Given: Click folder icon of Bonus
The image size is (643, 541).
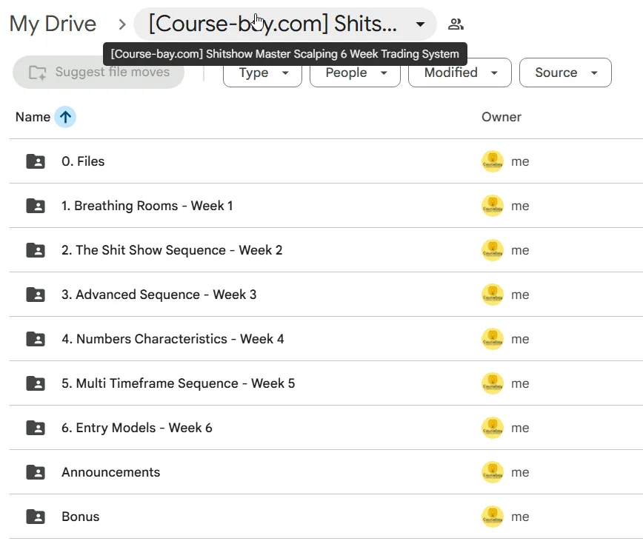Looking at the screenshot, I should tap(36, 517).
